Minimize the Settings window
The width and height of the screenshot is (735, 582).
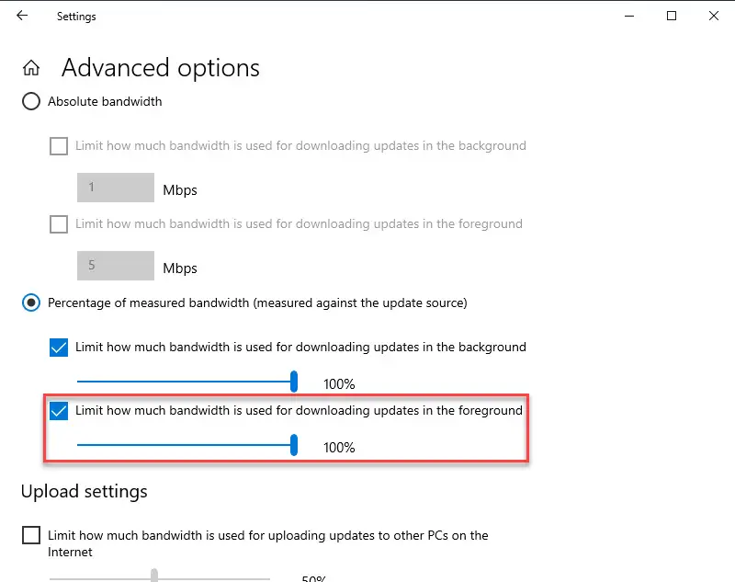(x=629, y=16)
